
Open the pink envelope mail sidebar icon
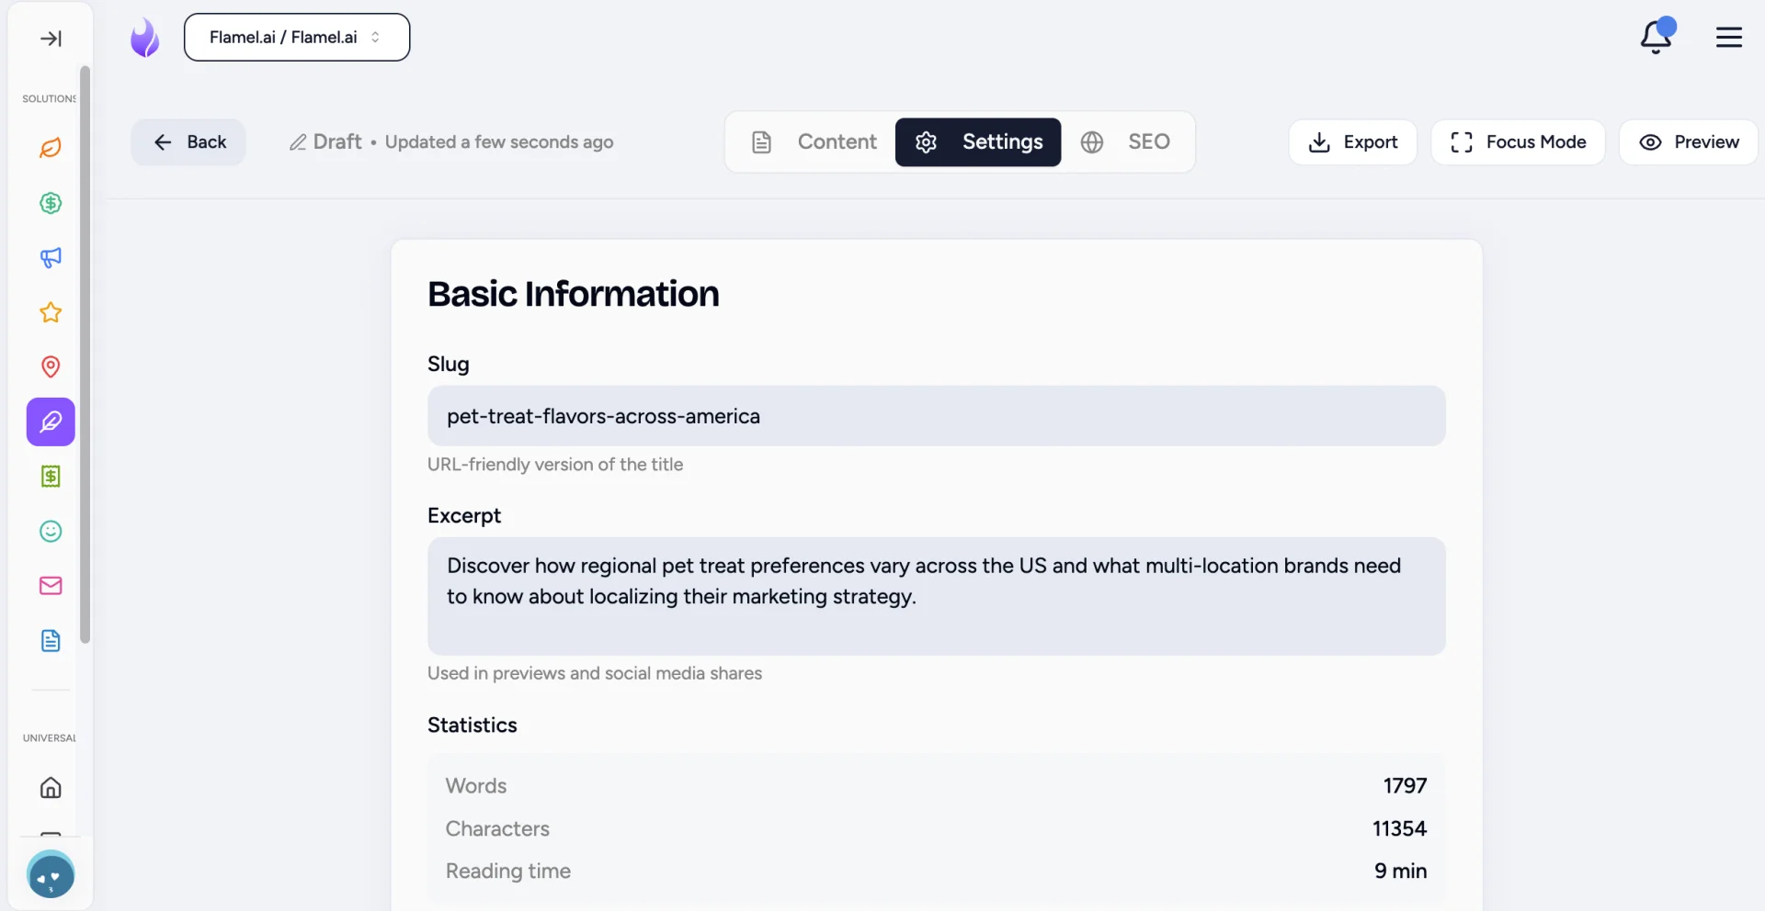(x=51, y=586)
